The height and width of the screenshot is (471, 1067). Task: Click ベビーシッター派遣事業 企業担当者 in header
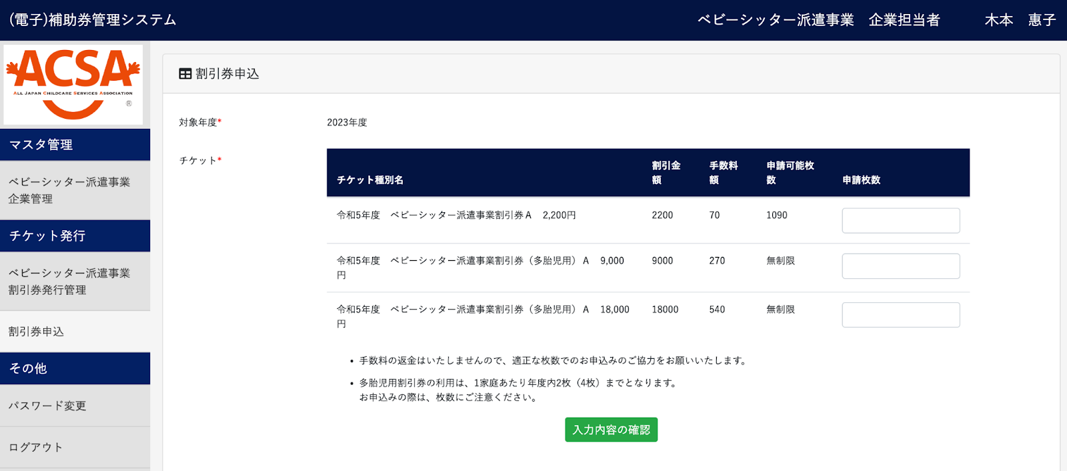coord(819,20)
